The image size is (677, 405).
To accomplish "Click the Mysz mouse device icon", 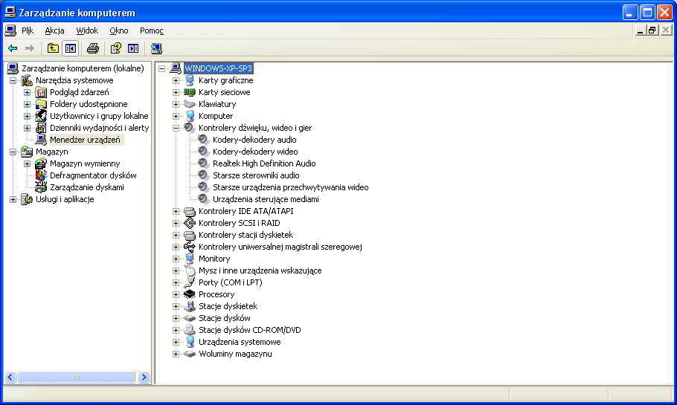I will click(190, 270).
